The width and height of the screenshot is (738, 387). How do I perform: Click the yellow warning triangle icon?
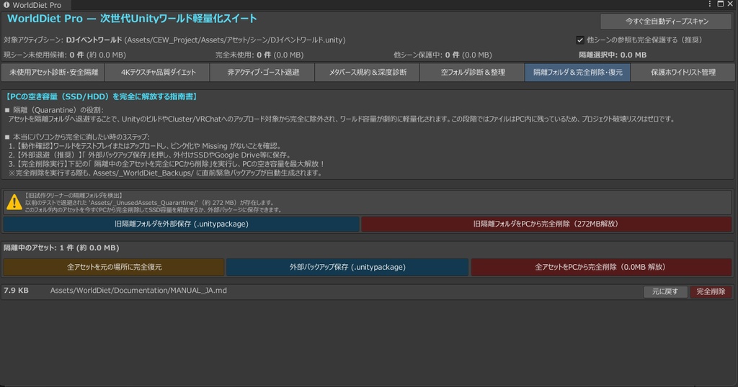(14, 202)
